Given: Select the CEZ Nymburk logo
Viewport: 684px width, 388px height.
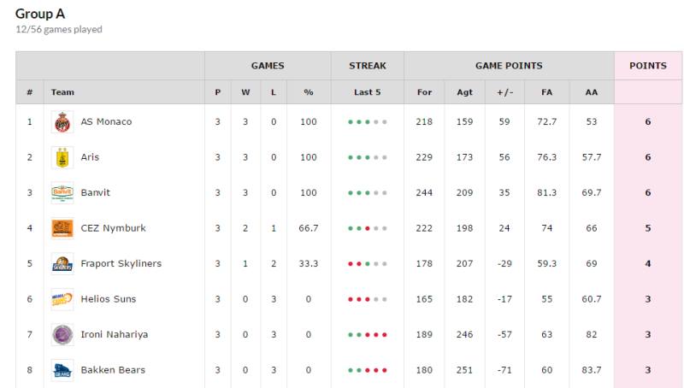Looking at the screenshot, I should [x=62, y=228].
